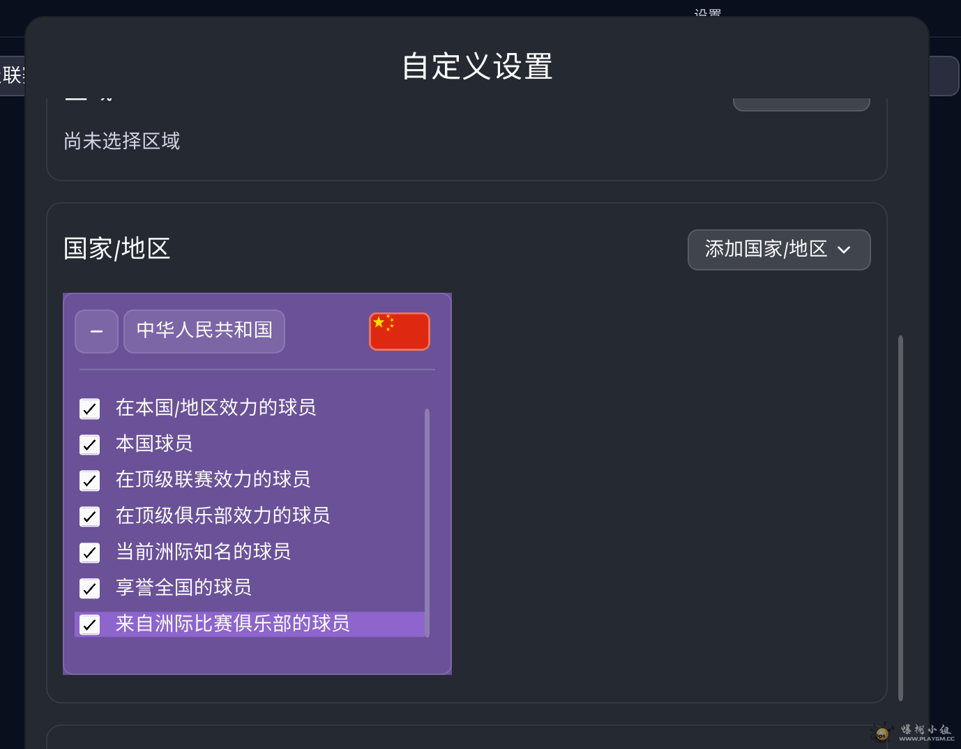961x749 pixels.
Task: Click the dialog's main vertical scrollbar
Action: [900, 518]
